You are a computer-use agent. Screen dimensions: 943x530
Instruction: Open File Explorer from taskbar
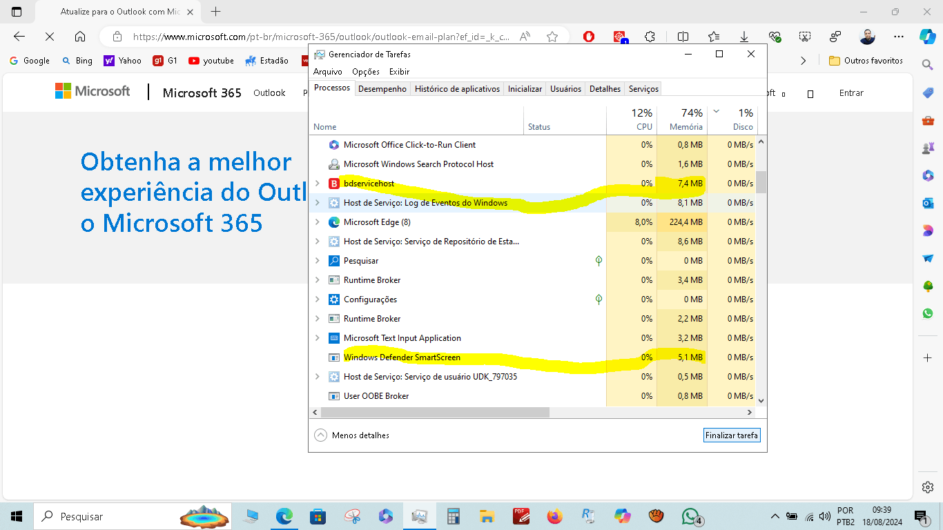487,516
